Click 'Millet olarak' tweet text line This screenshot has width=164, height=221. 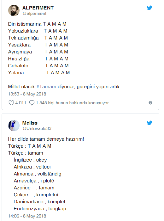pyautogui.click(x=64, y=87)
